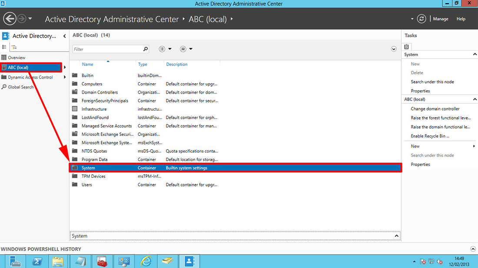Select the Computers container icon
Viewport: 478px width, 268px height.
coord(75,84)
